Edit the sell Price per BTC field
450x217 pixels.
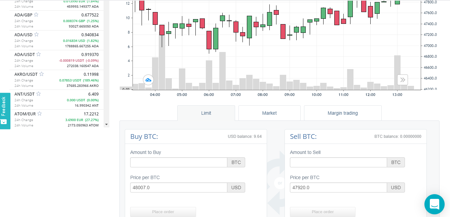pyautogui.click(x=338, y=187)
